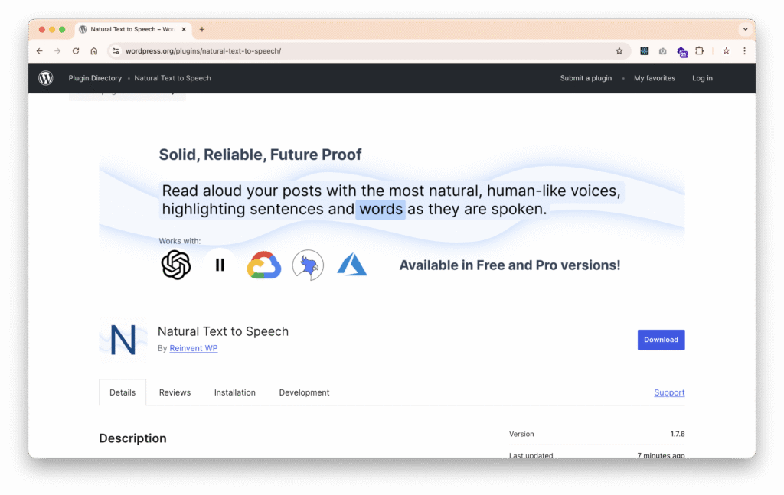This screenshot has width=784, height=495.
Task: Click the WordPress logo in the header
Action: (x=46, y=78)
